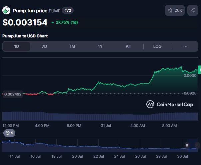Click the Pump.fun pill logo icon
This screenshot has width=201, height=165.
tap(6, 10)
